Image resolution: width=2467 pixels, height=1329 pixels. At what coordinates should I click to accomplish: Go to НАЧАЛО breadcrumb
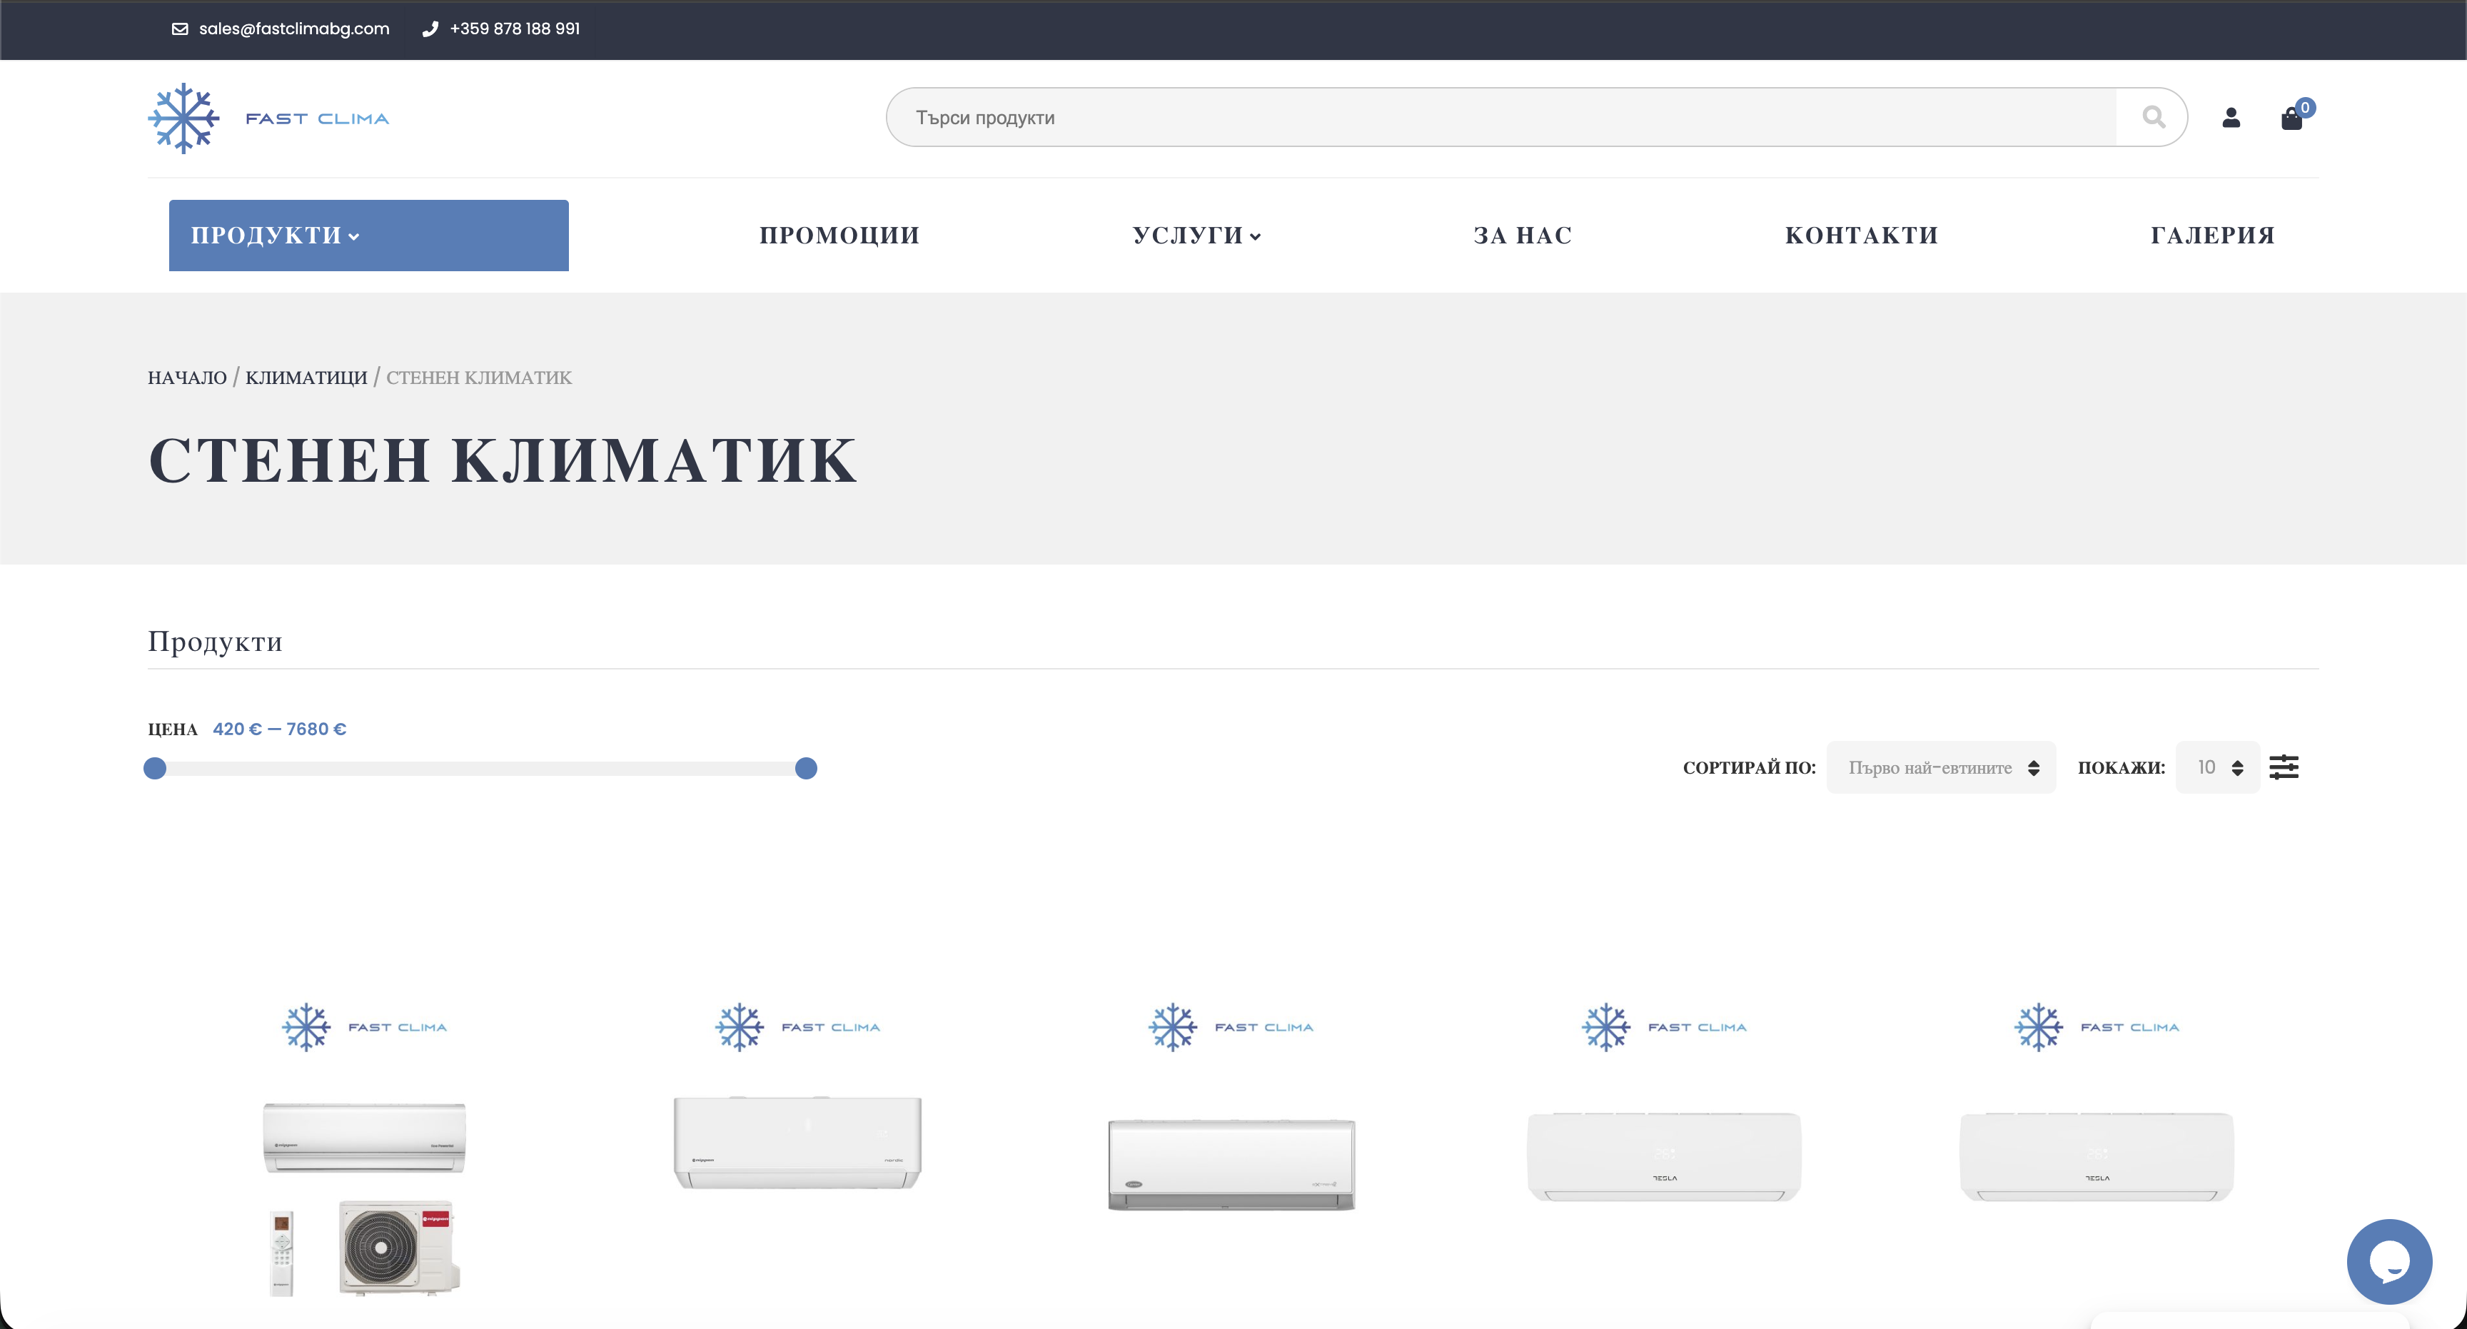(x=187, y=378)
